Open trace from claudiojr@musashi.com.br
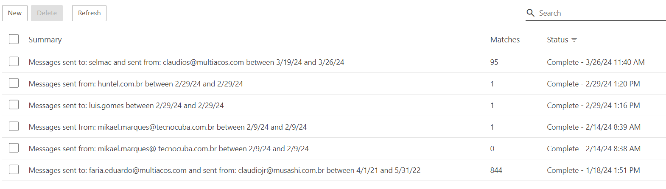Screen dimensions: 666x189 pyautogui.click(x=224, y=170)
